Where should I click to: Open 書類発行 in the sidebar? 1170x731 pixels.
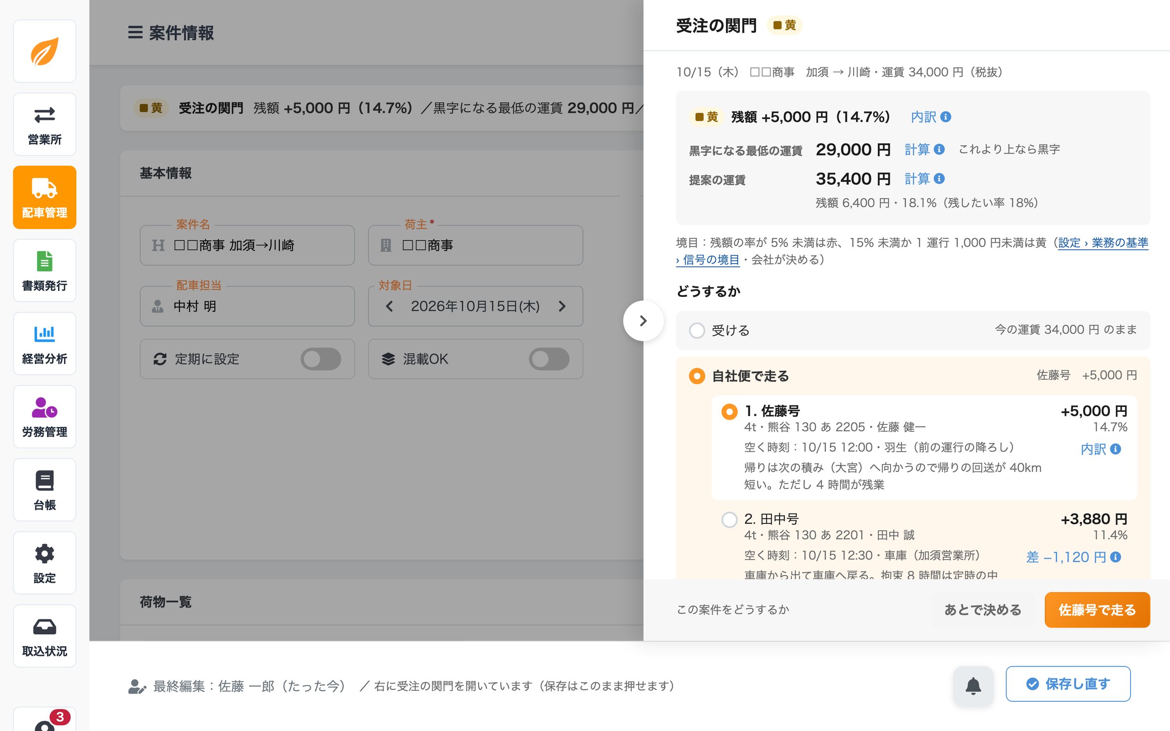(x=44, y=270)
